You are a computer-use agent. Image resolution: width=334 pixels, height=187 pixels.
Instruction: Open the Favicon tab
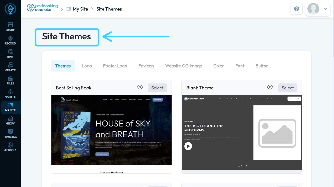click(146, 66)
